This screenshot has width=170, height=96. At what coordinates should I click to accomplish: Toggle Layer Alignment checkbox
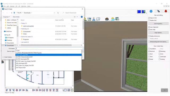pyautogui.click(x=149, y=27)
